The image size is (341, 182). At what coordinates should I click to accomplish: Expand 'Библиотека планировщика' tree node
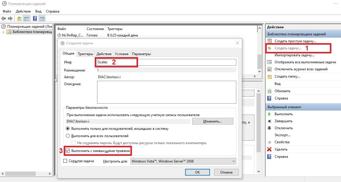tap(4, 32)
